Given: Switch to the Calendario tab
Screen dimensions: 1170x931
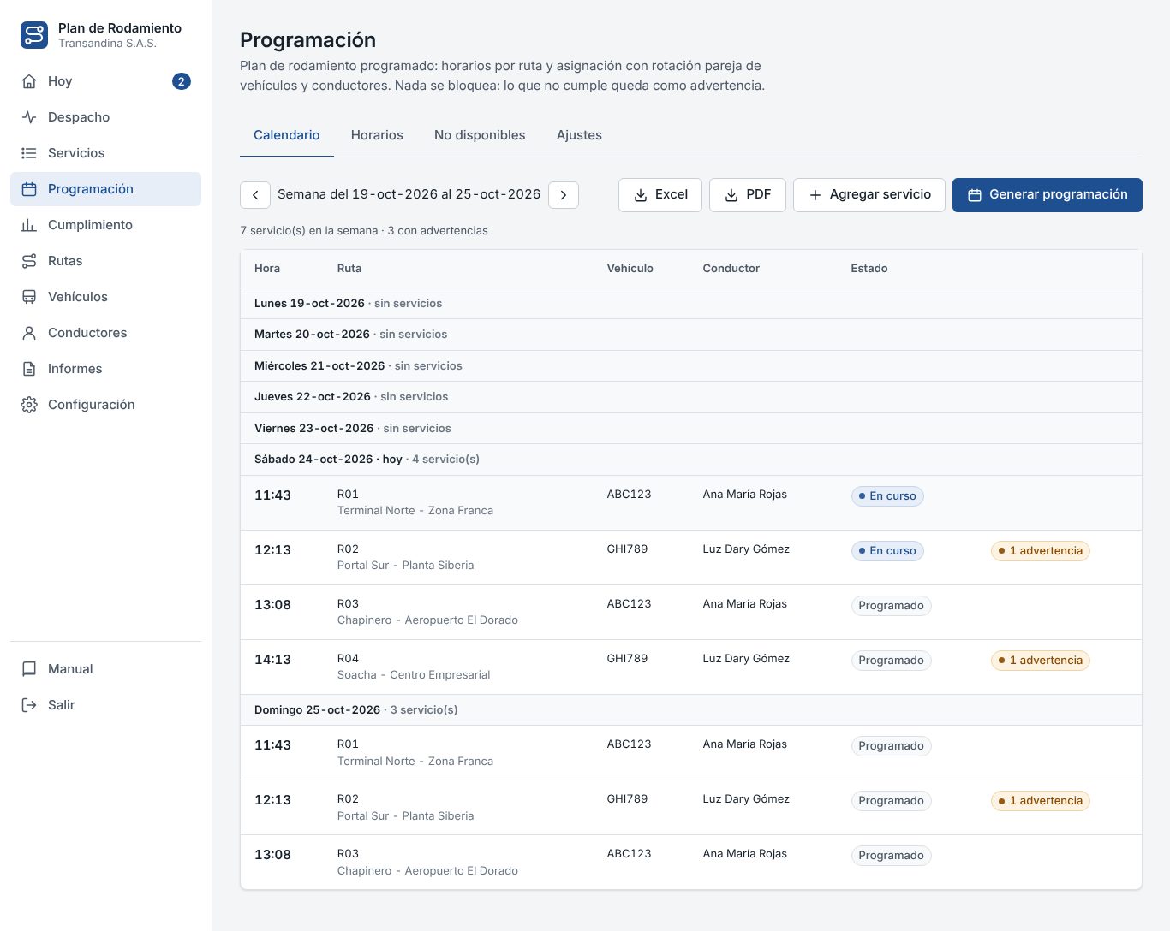Looking at the screenshot, I should (x=287, y=135).
